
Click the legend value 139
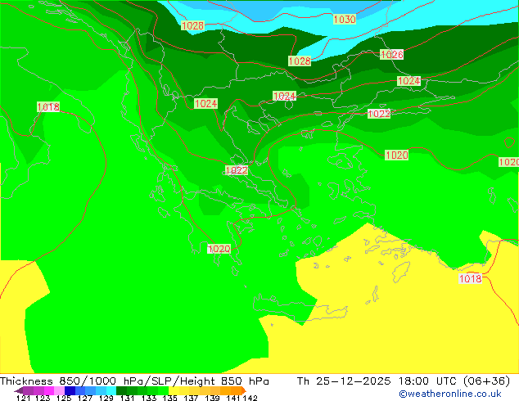[x=212, y=398]
